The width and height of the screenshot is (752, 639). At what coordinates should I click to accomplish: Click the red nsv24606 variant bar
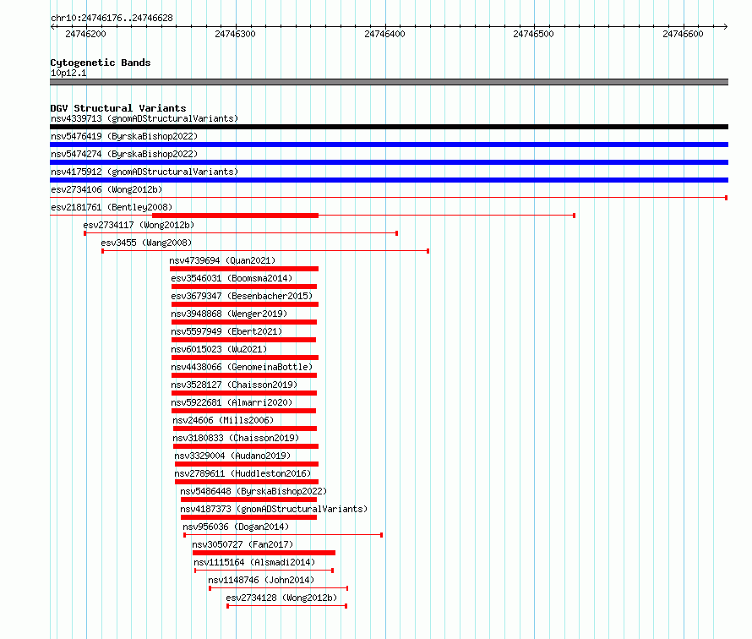click(245, 429)
